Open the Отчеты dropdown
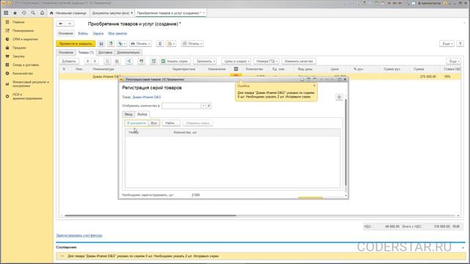Screen dimensions: 470x264 point(192,44)
